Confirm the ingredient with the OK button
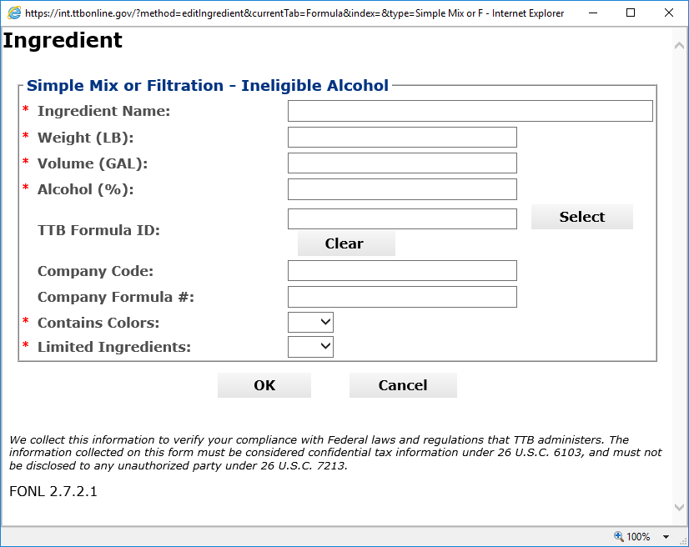 pyautogui.click(x=264, y=385)
